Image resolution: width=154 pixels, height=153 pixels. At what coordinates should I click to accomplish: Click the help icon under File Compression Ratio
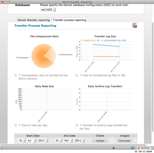15,75
